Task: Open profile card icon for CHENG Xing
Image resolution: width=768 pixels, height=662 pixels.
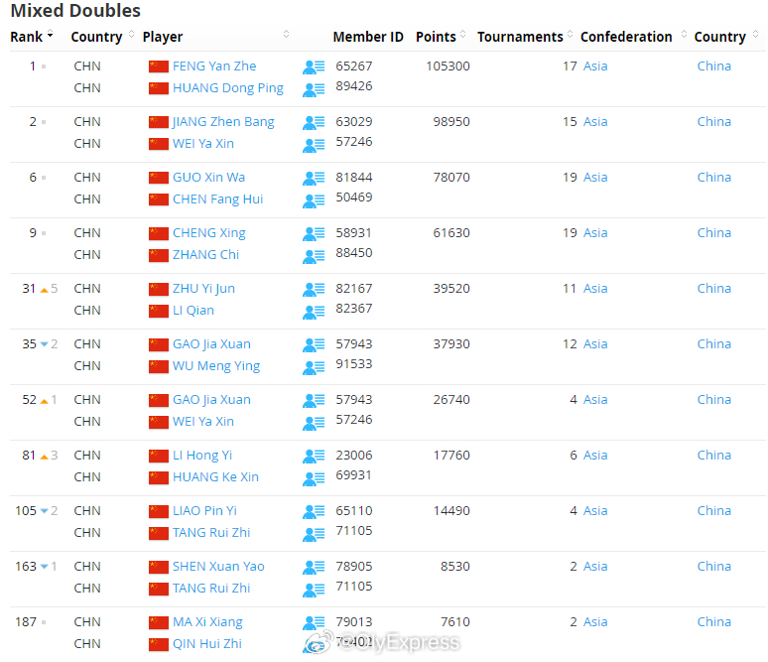Action: click(x=314, y=233)
